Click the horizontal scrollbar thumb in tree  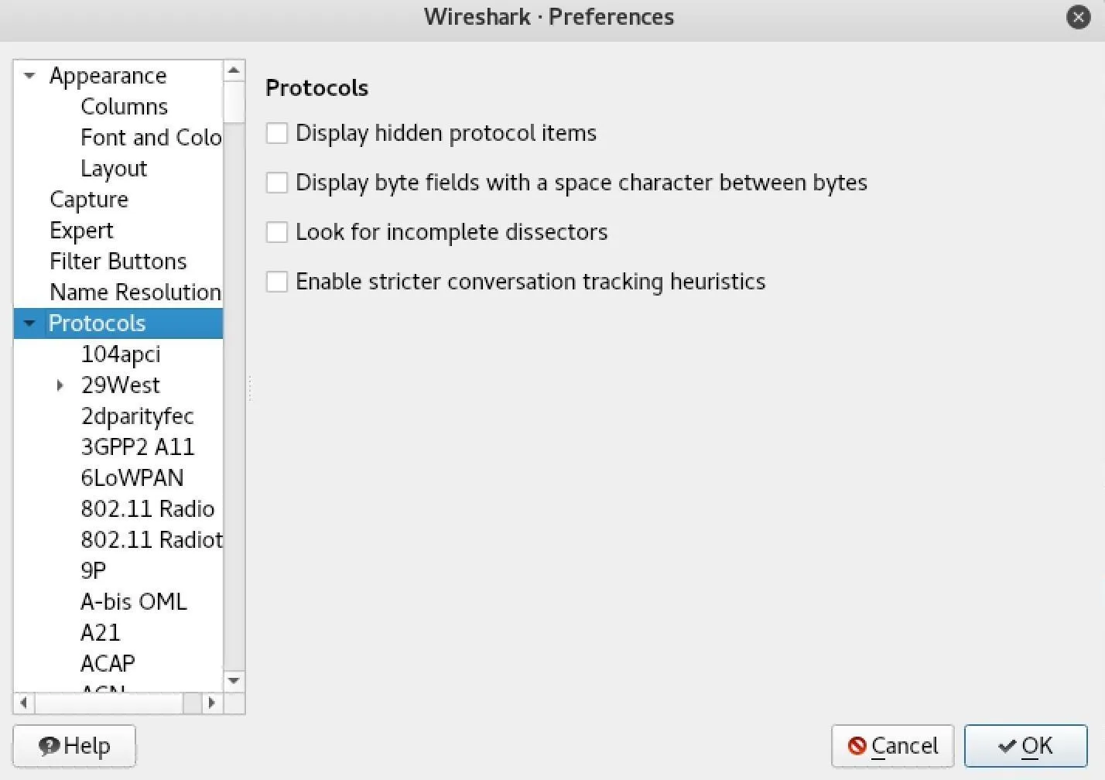tap(108, 703)
